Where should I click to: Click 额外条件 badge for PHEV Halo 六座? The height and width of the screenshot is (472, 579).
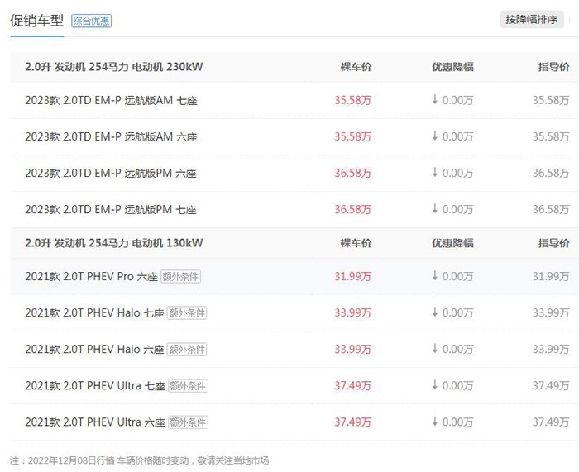(187, 350)
